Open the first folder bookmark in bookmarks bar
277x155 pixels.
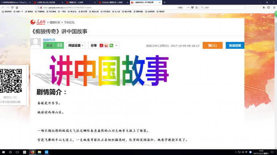pyautogui.click(x=6, y=12)
